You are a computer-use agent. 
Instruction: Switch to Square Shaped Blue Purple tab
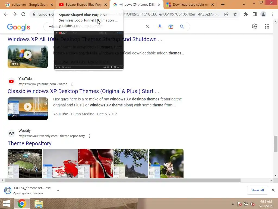click(83, 5)
